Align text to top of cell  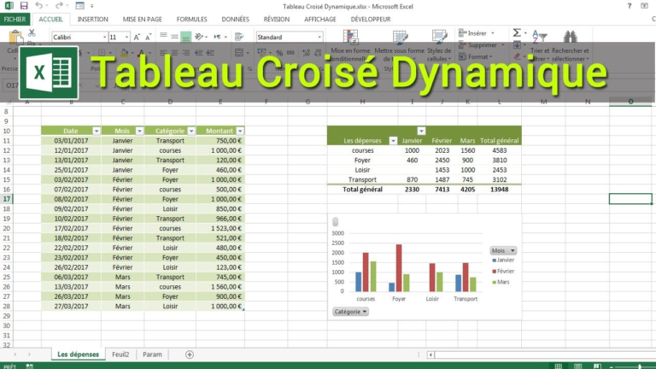pos(164,37)
